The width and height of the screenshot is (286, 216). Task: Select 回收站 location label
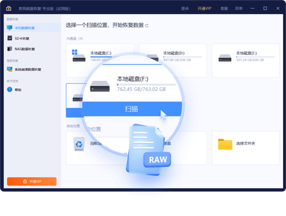96,144
